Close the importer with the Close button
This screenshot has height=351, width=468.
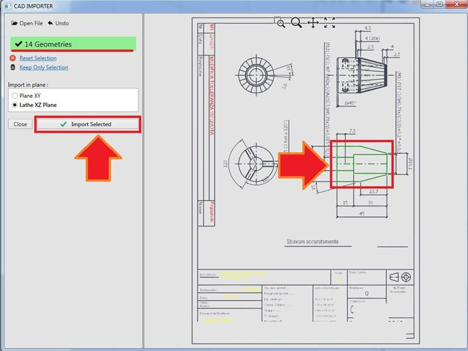[20, 124]
